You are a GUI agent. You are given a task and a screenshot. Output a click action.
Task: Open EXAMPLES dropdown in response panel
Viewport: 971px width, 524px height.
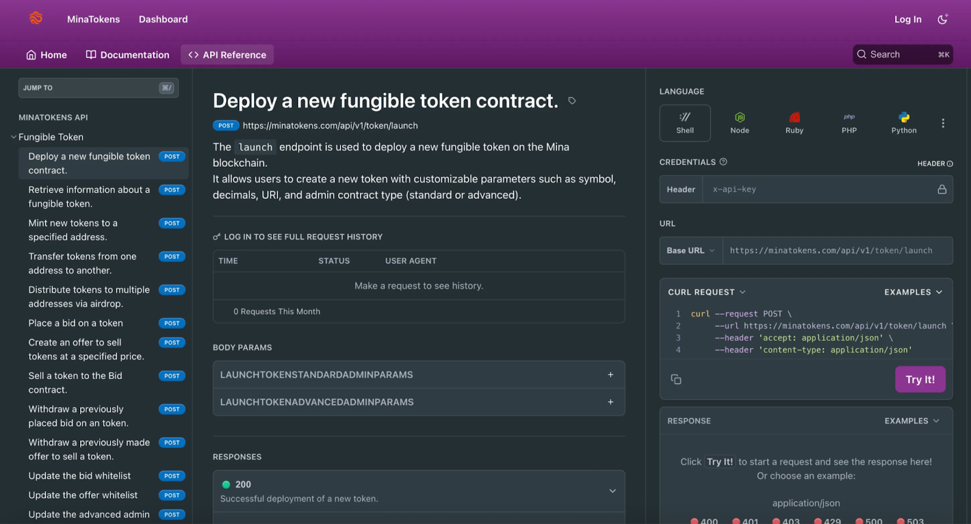(x=912, y=421)
